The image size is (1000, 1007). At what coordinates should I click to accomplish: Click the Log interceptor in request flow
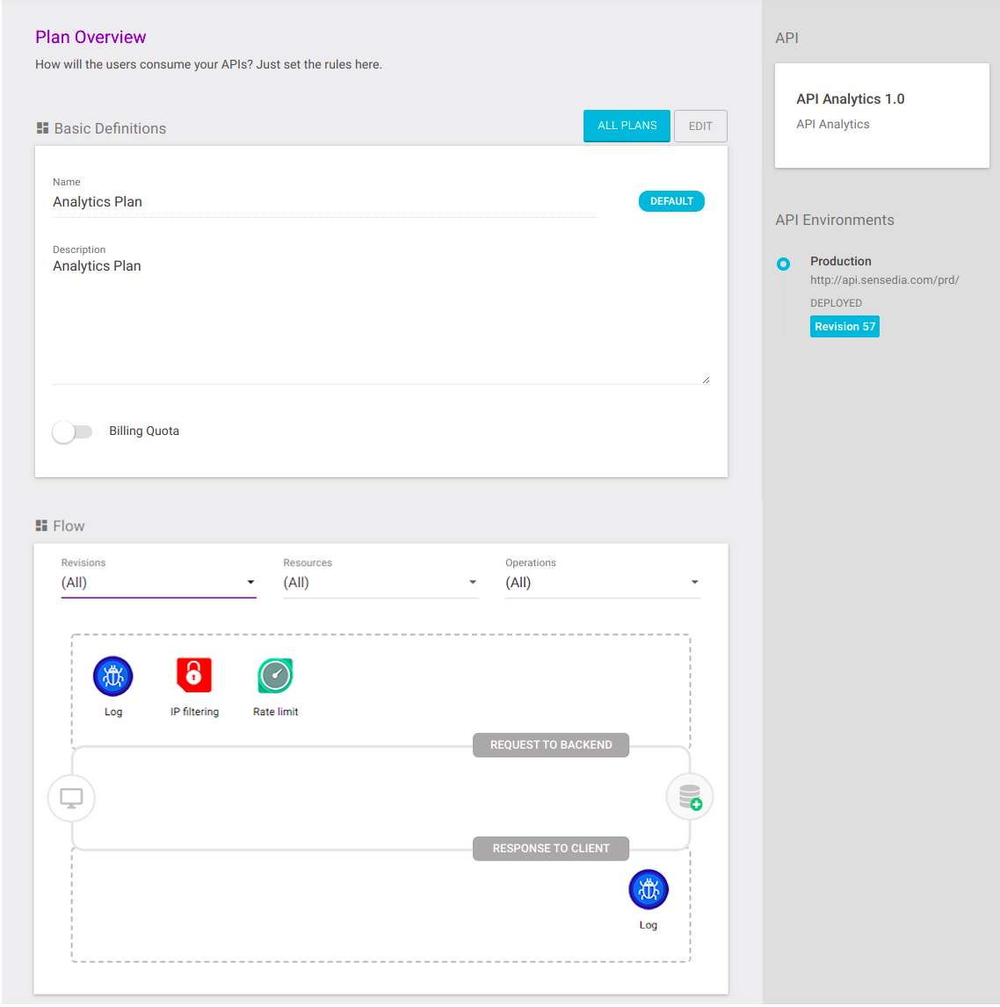point(113,677)
